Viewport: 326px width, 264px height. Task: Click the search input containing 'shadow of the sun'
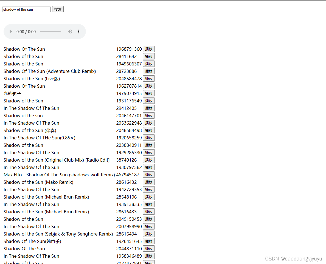pos(26,9)
